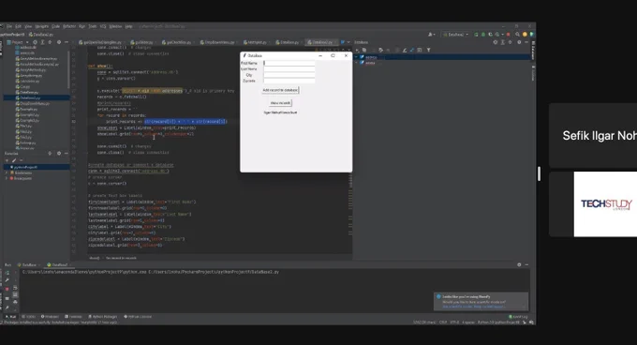Open the Run tool window tab at bottom

click(11, 317)
